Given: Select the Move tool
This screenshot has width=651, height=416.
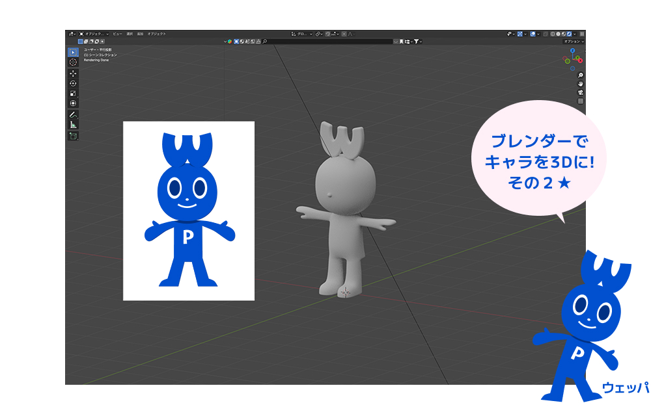Looking at the screenshot, I should click(73, 74).
